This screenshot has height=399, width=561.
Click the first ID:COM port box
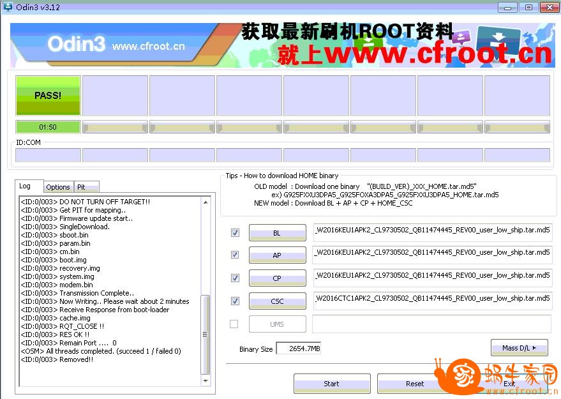coord(48,155)
